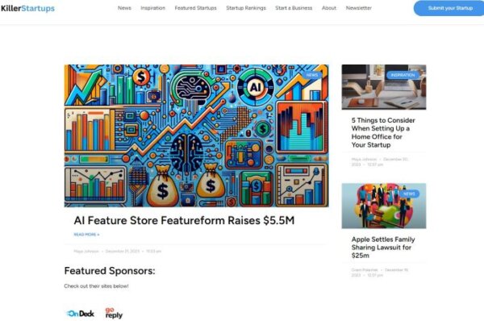Open the KillerStartups home logo
The height and width of the screenshot is (321, 484).
27,8
